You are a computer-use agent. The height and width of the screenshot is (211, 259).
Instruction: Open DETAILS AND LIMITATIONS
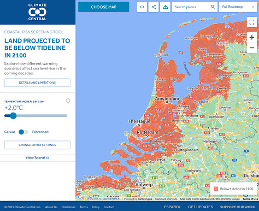click(37, 83)
